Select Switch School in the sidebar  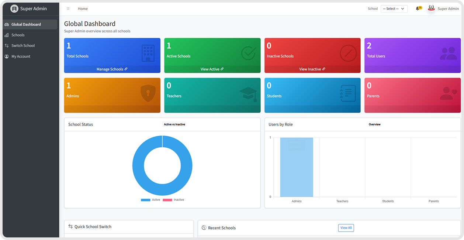coord(23,46)
